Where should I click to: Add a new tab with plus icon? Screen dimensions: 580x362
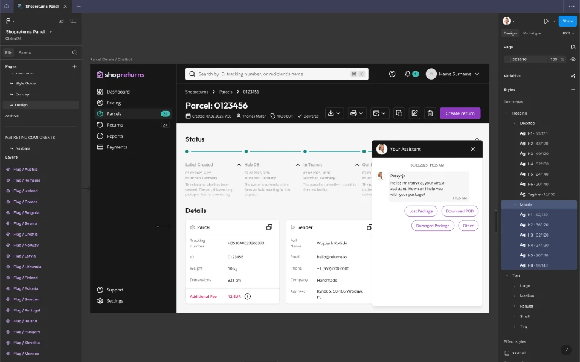pos(79,6)
